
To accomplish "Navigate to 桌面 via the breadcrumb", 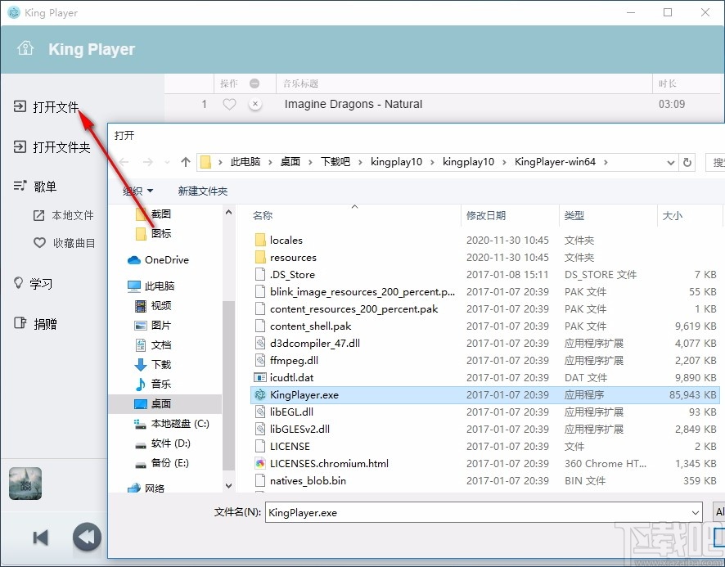I will pyautogui.click(x=290, y=162).
